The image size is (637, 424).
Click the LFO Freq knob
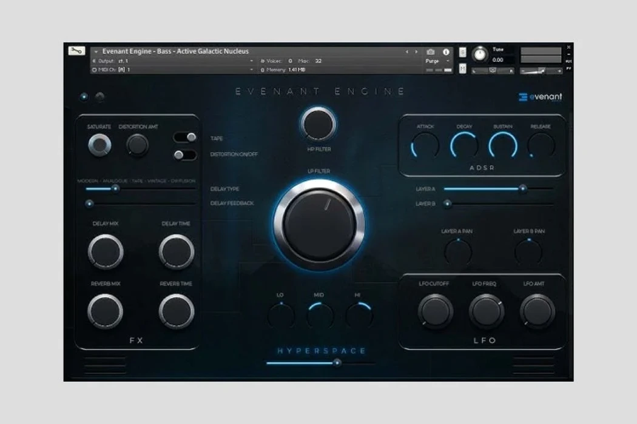click(x=486, y=311)
